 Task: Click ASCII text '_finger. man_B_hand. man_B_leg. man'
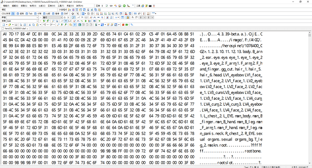pos(231,121)
